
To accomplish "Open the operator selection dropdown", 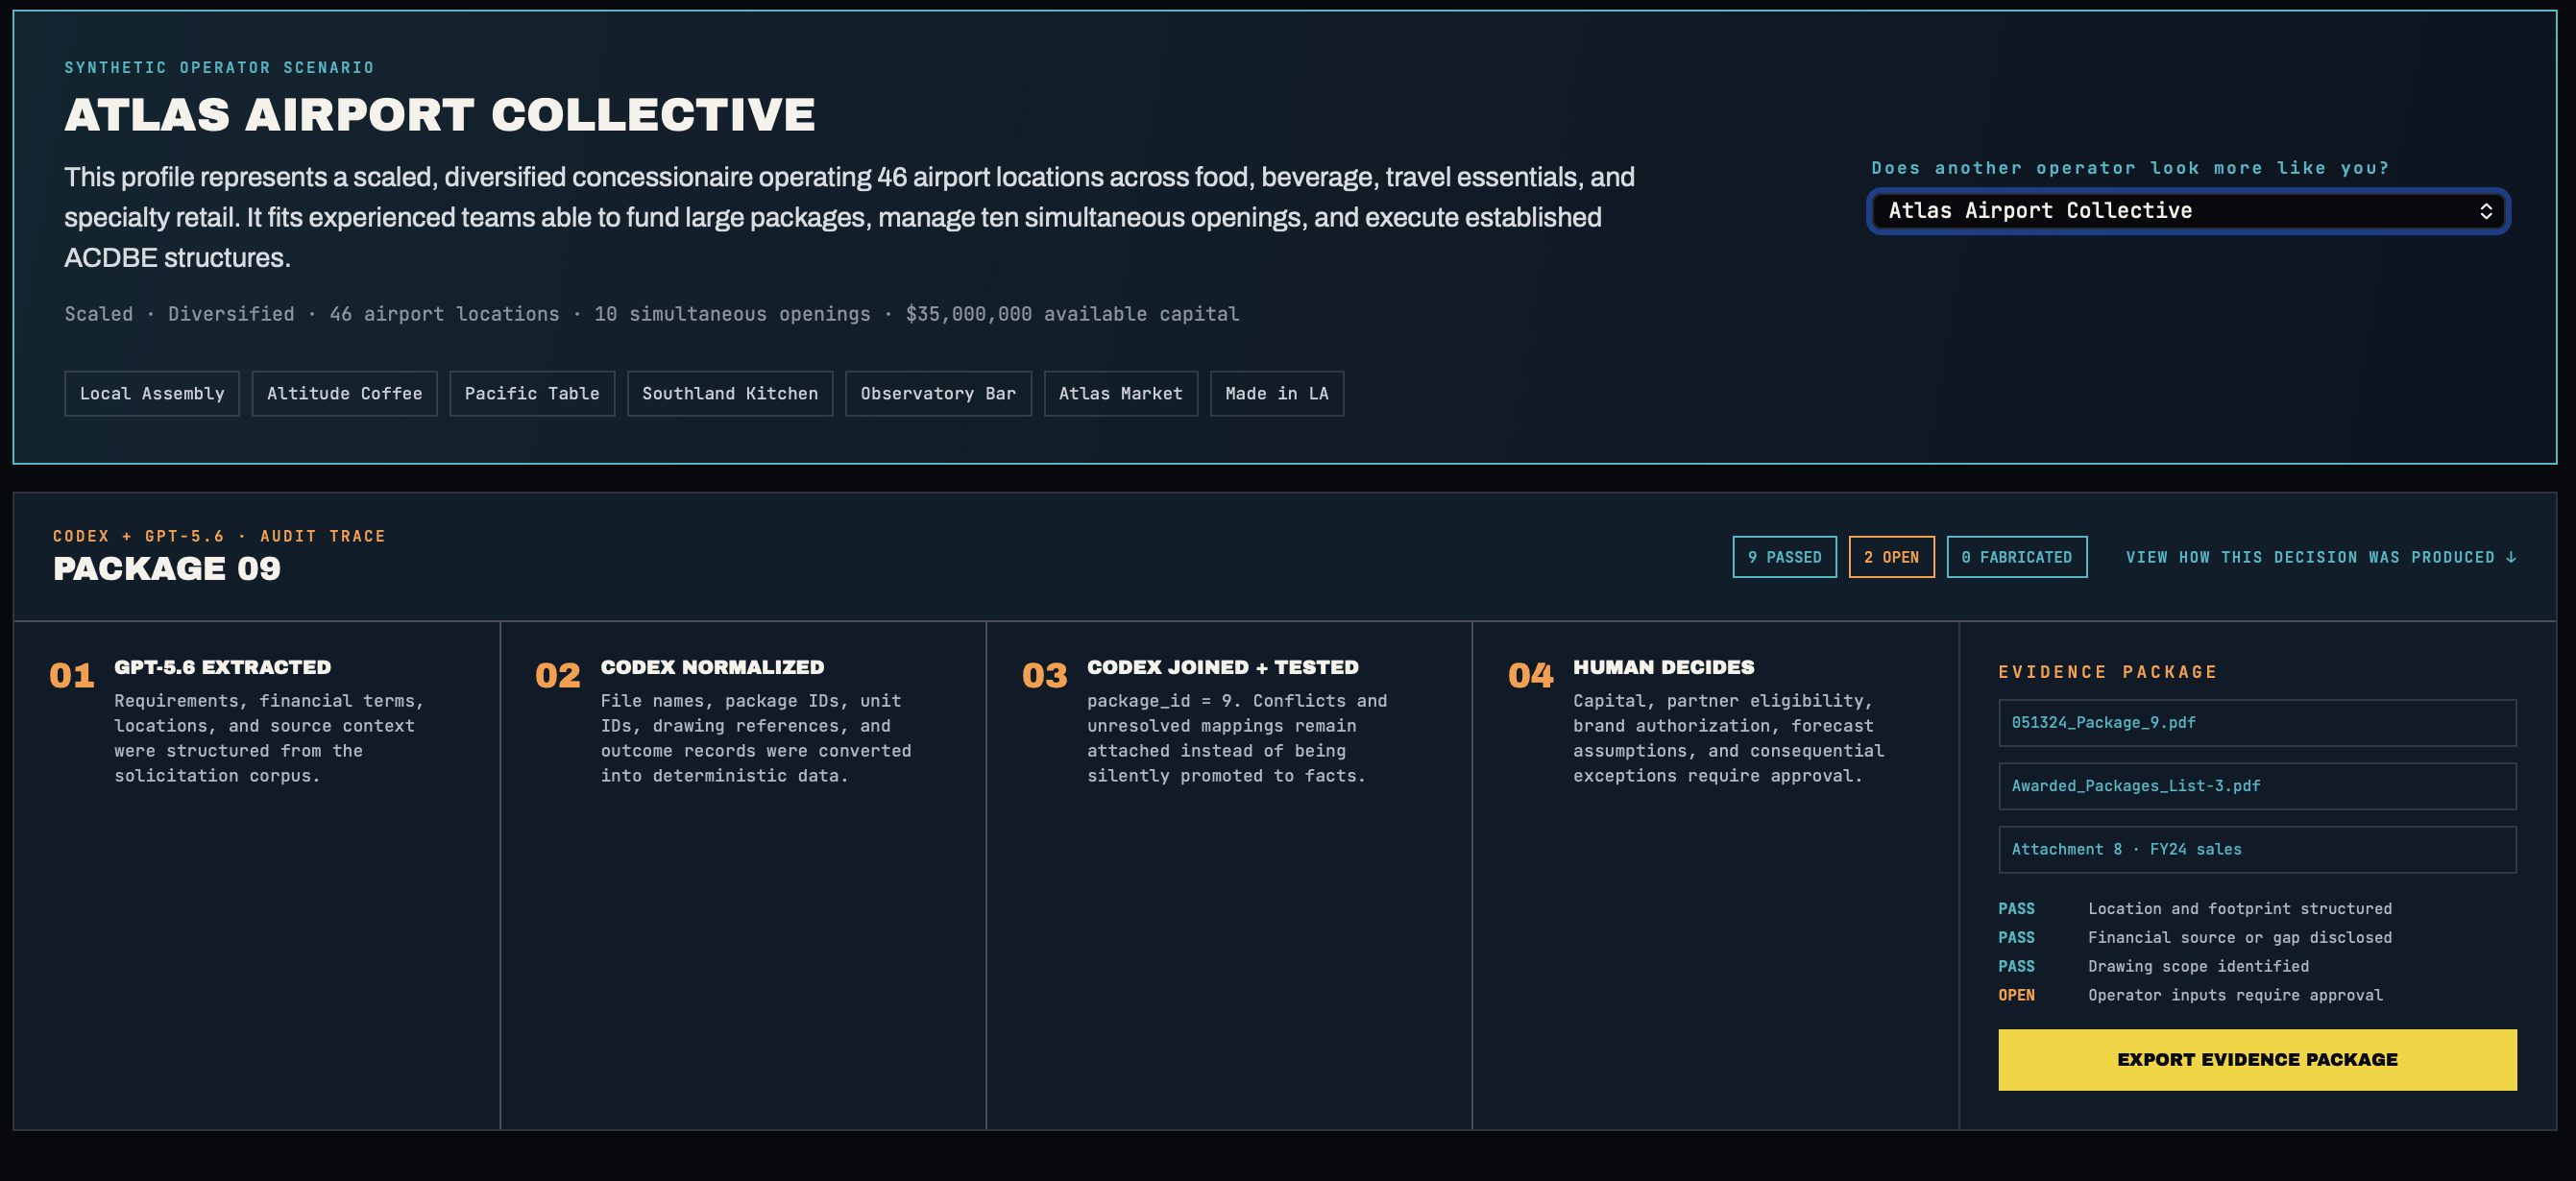I will [x=2188, y=211].
